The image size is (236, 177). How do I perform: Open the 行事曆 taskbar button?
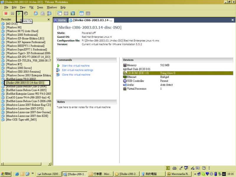101,174
